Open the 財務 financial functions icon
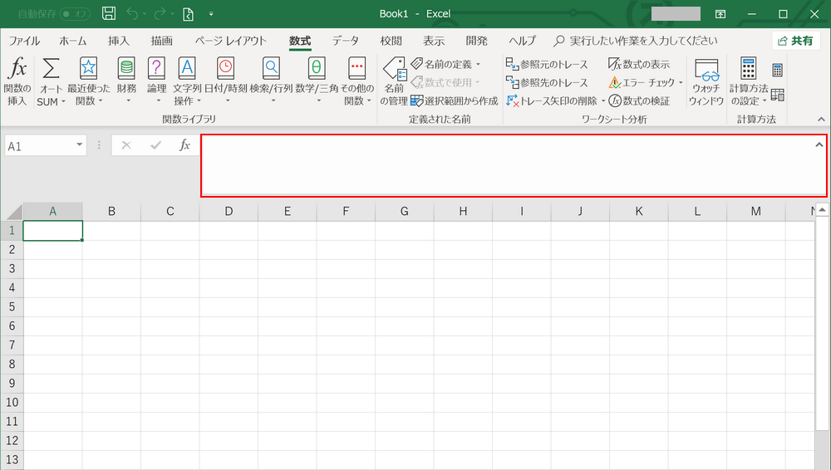The image size is (831, 470). click(126, 70)
